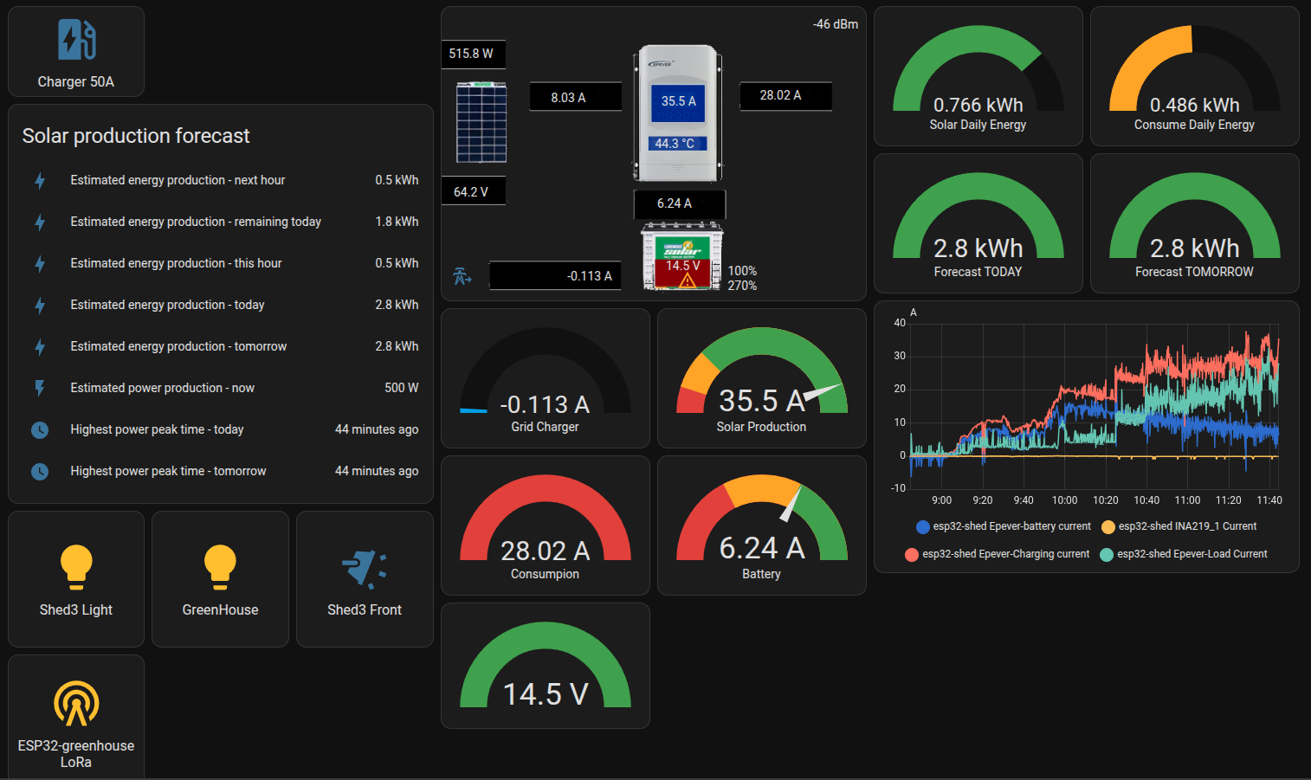The height and width of the screenshot is (780, 1311).
Task: Click the solar panel image
Action: point(481,123)
